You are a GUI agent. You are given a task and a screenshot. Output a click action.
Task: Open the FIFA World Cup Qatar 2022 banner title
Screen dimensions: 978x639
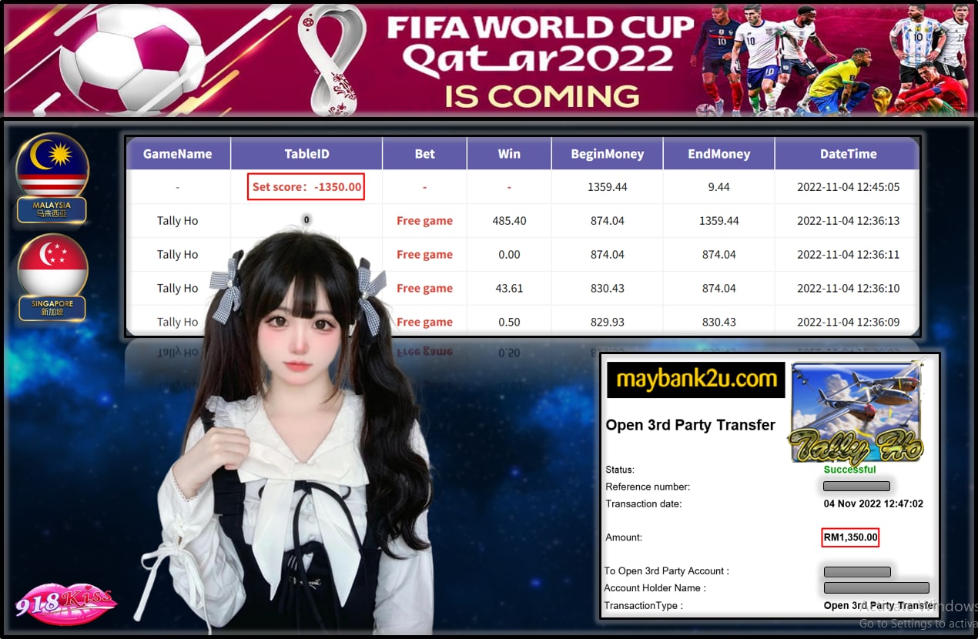541,62
